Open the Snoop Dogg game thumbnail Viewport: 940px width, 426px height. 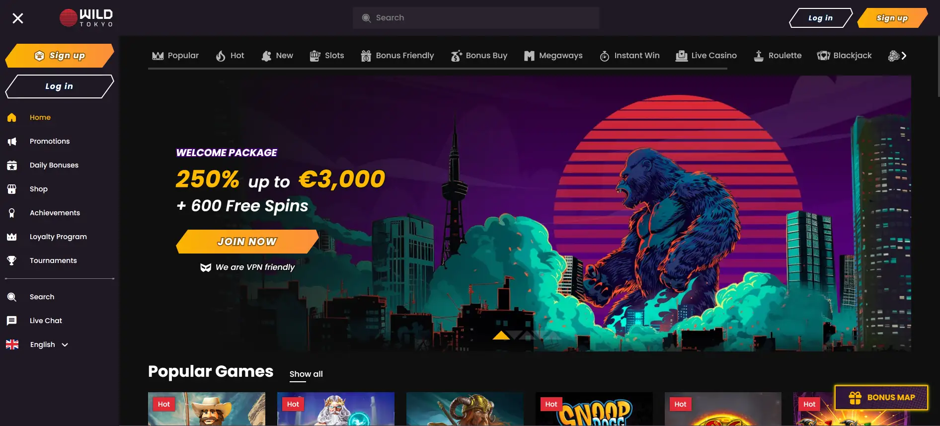594,409
